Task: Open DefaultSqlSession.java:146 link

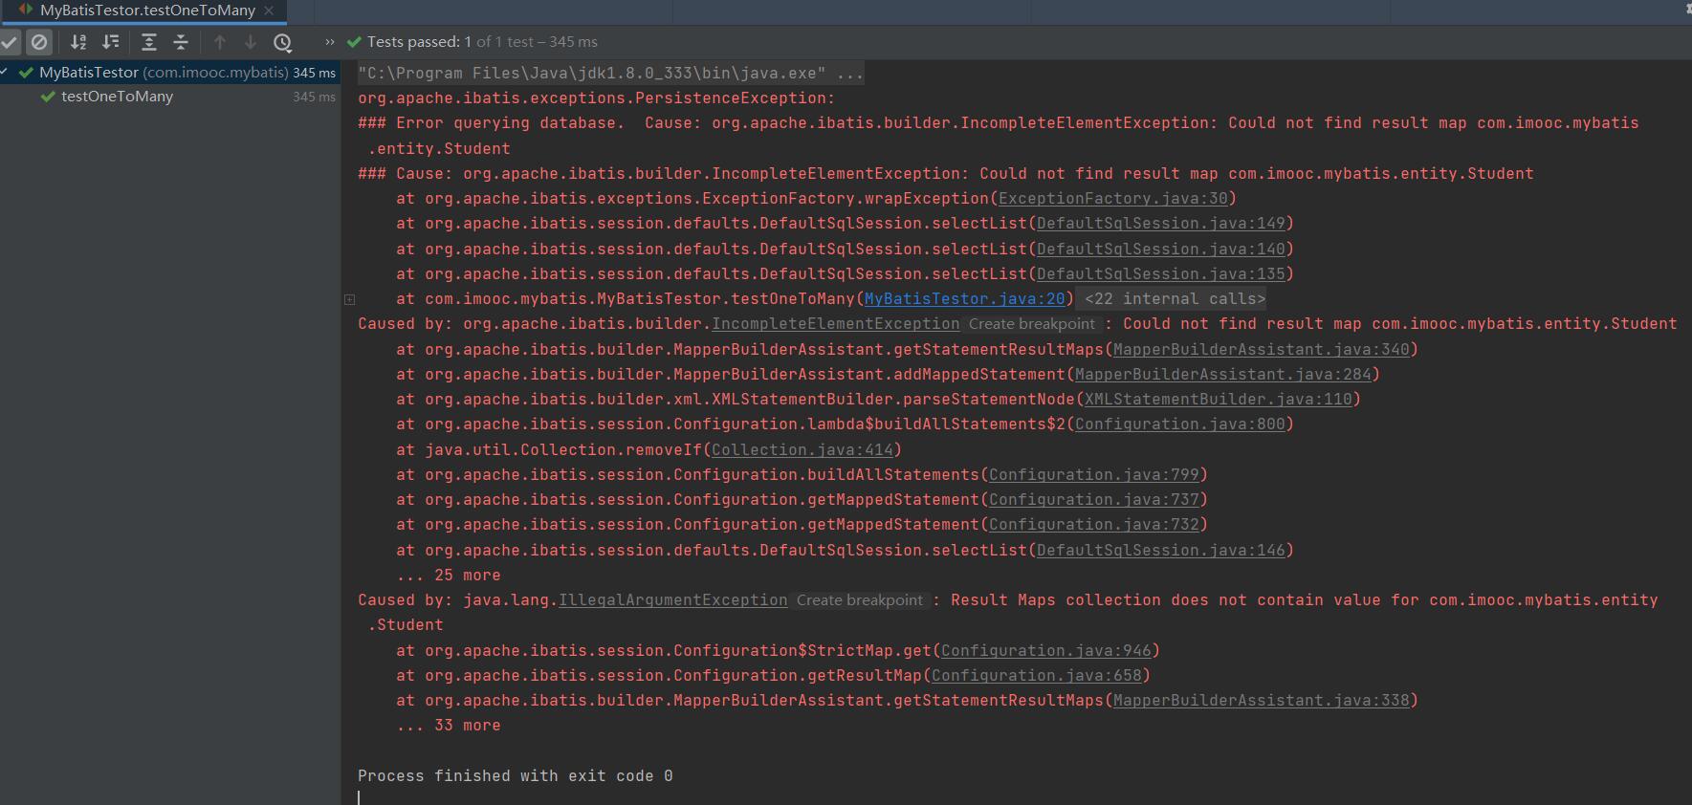Action: [1160, 551]
